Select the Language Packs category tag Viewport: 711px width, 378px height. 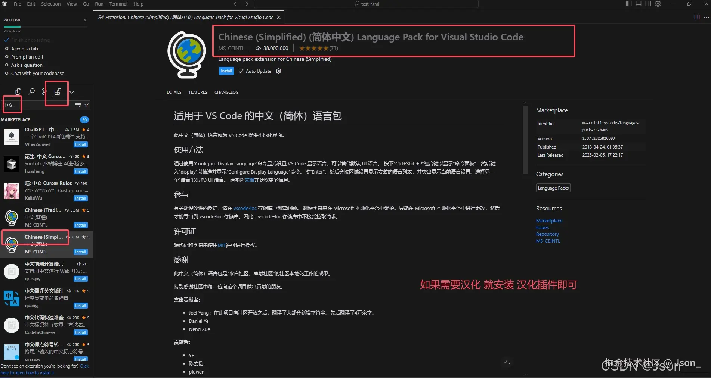[553, 188]
